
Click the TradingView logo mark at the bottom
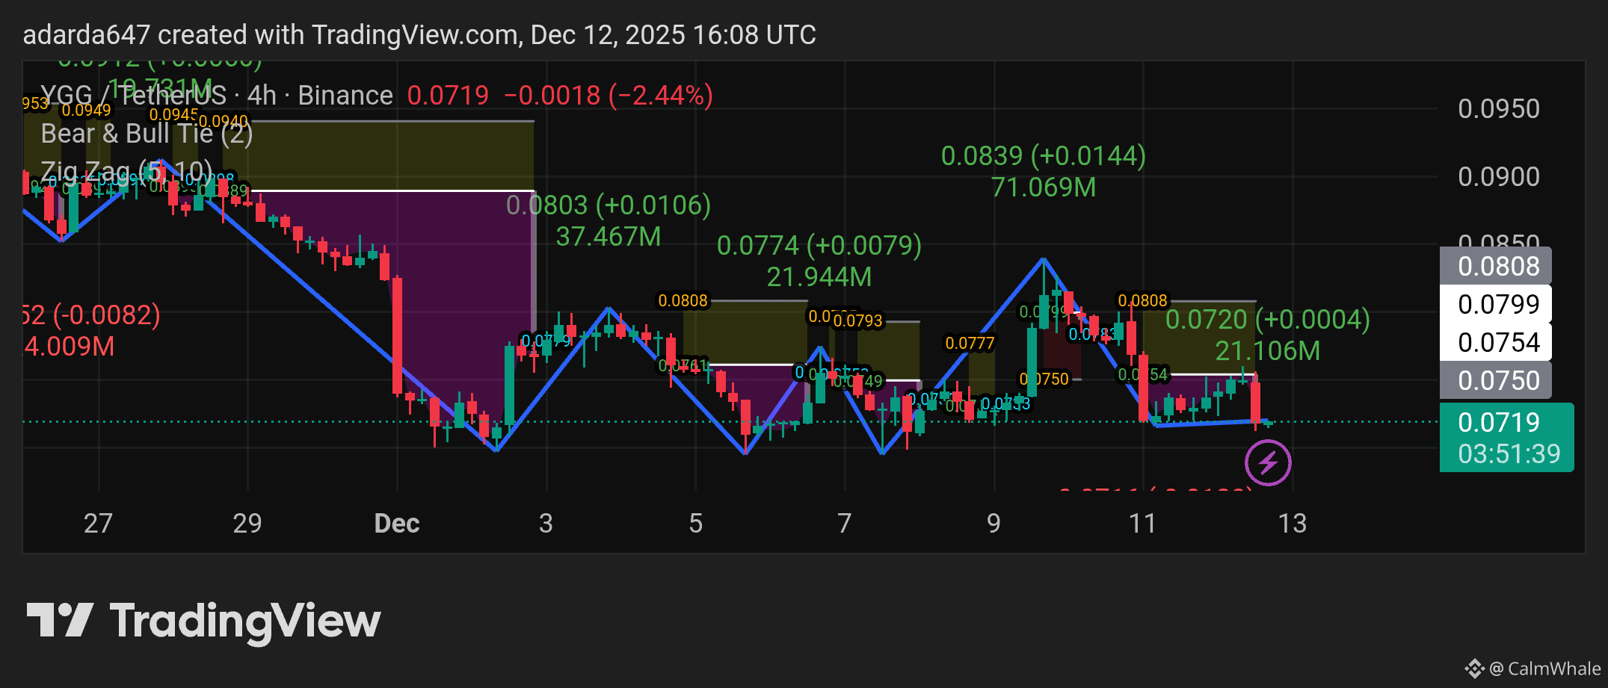pos(60,620)
